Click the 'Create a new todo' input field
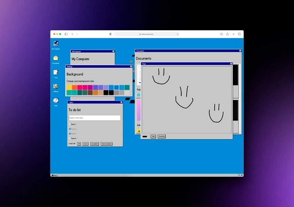Image resolution: width=294 pixels, height=207 pixels. click(x=94, y=118)
